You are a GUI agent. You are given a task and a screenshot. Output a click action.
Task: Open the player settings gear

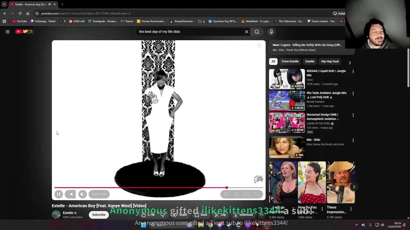point(236,194)
